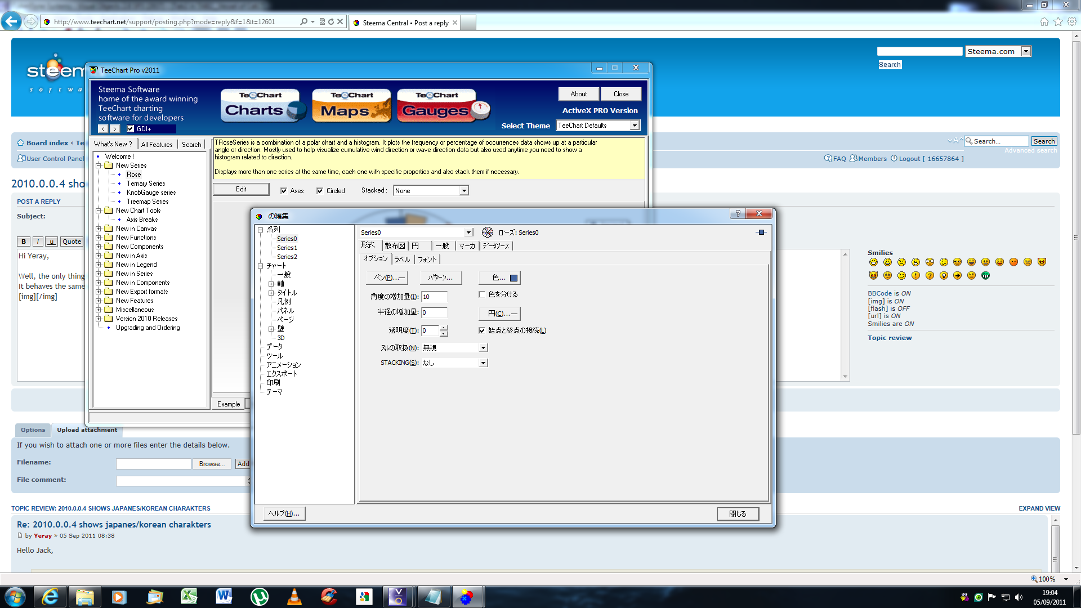Open VLC media player from the taskbar
The image size is (1081, 608).
[294, 597]
